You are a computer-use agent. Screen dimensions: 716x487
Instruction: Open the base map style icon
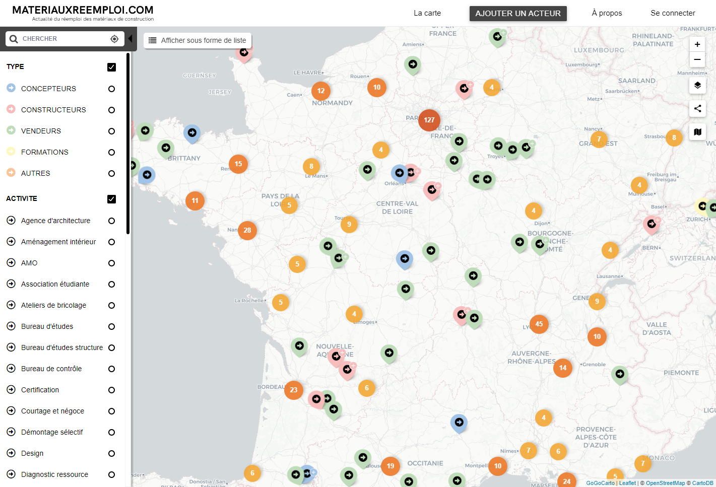pyautogui.click(x=697, y=132)
